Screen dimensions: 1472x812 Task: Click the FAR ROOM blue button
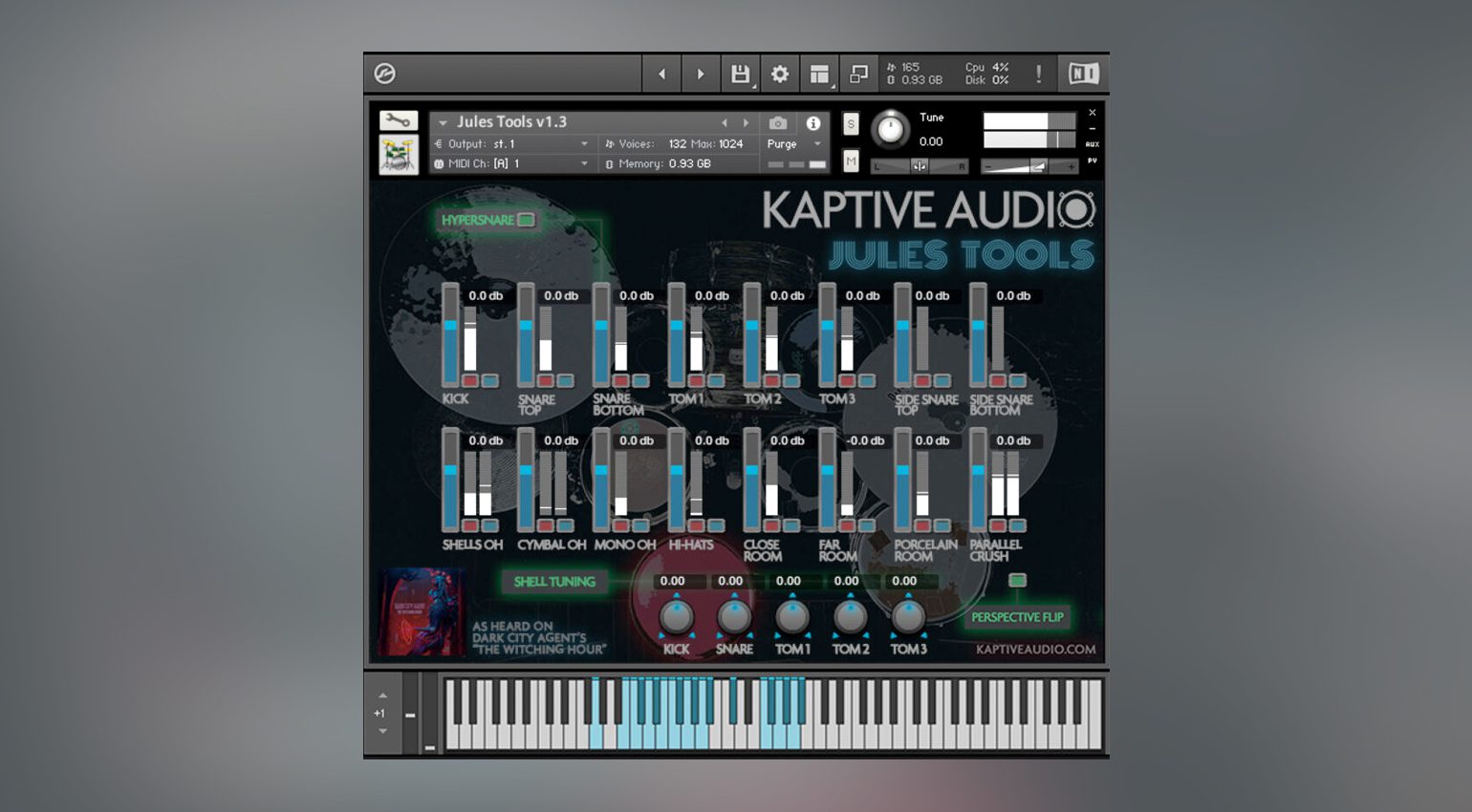[867, 525]
